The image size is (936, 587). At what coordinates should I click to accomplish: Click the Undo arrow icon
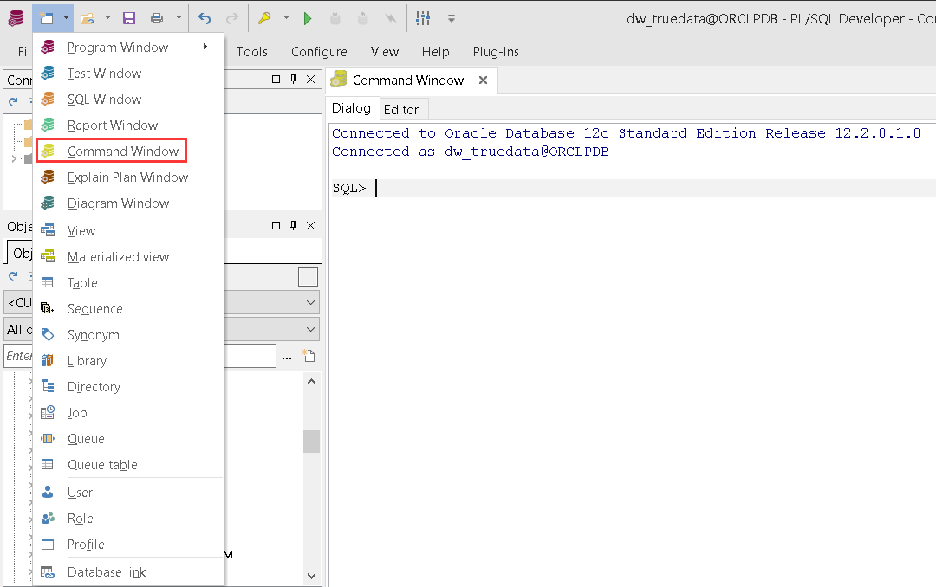click(205, 18)
